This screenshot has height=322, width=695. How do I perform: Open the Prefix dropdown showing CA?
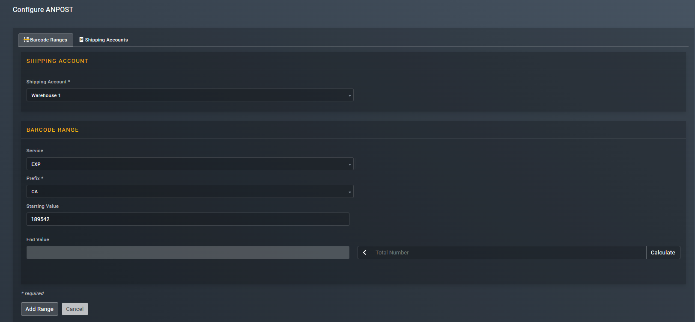click(x=190, y=191)
